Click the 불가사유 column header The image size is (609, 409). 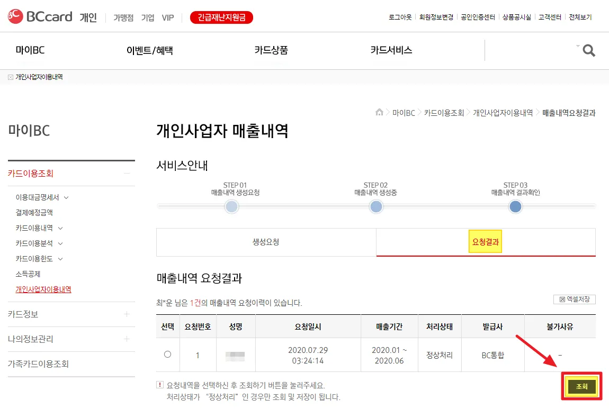[x=560, y=327]
